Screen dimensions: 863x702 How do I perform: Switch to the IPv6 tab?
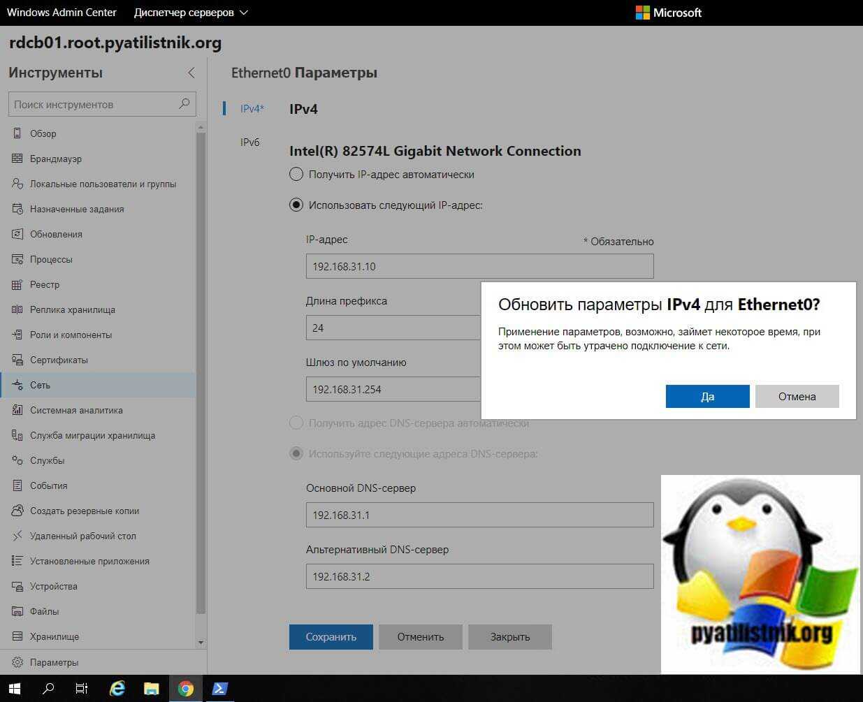pos(249,142)
